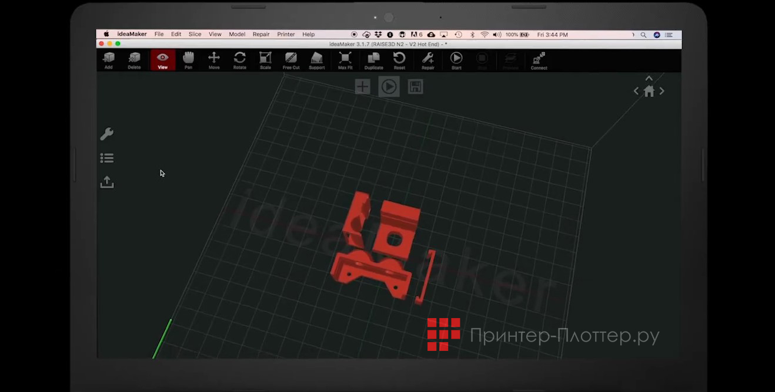Open slicing settings with the wrench icon
This screenshot has width=775, height=392.
(107, 133)
